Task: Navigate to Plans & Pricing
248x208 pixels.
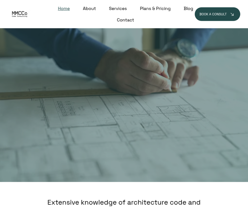Action: tap(155, 9)
